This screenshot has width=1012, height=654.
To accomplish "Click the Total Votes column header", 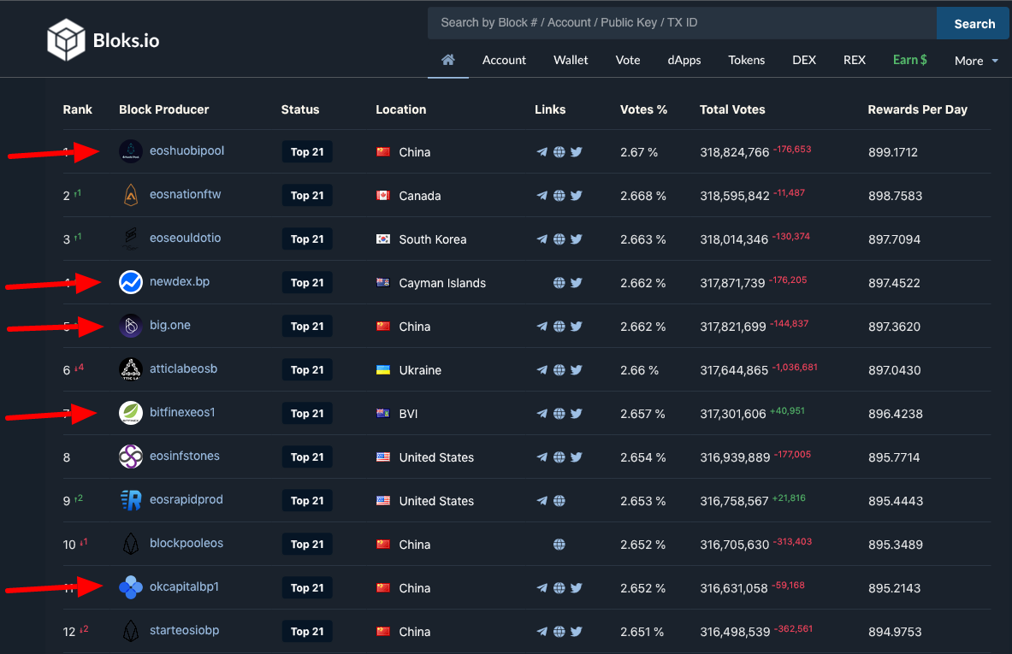I will pyautogui.click(x=732, y=109).
